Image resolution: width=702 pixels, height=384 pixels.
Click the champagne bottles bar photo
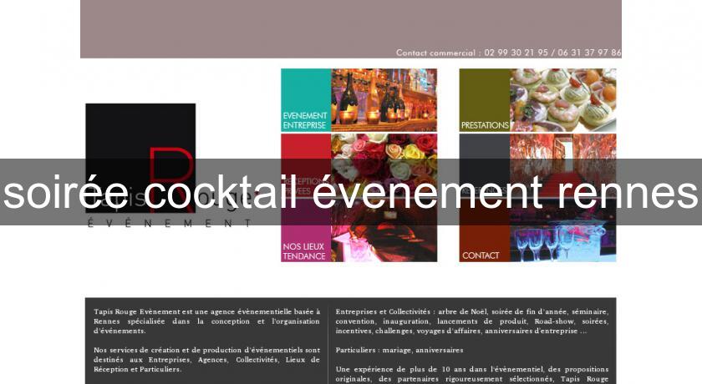click(384, 100)
